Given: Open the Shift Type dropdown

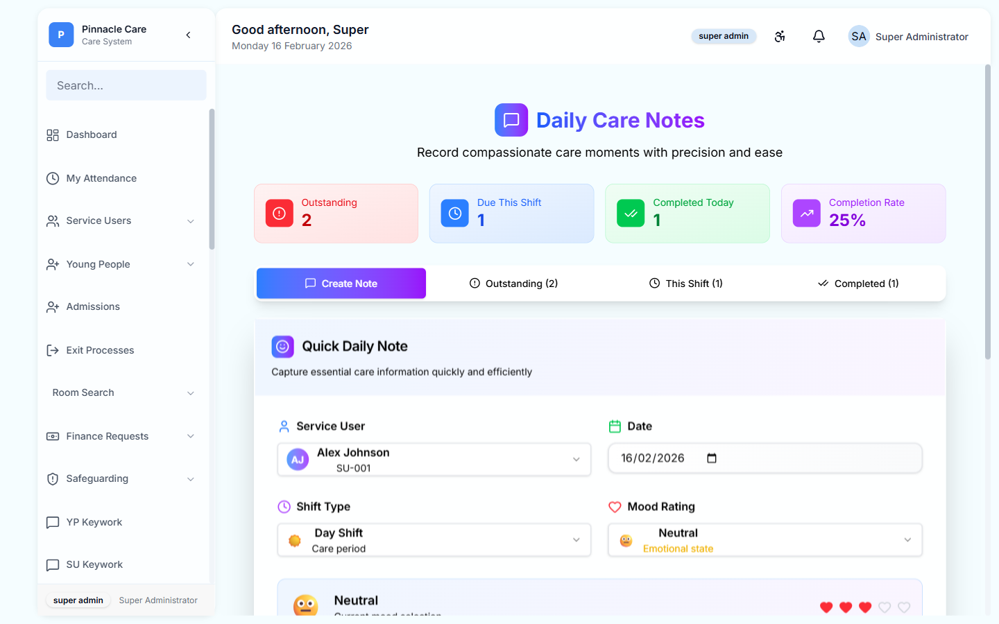Looking at the screenshot, I should pyautogui.click(x=434, y=540).
